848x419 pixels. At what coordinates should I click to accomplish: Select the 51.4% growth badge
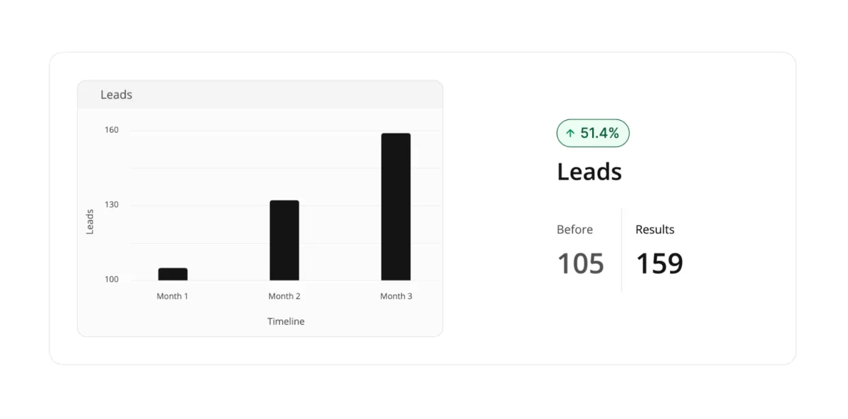point(593,133)
